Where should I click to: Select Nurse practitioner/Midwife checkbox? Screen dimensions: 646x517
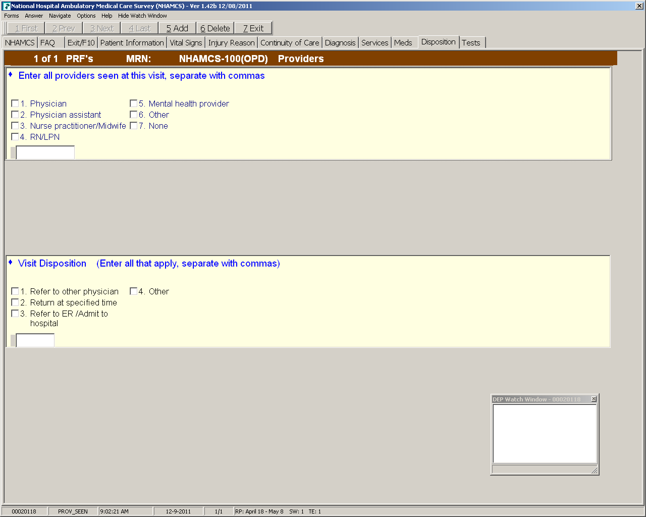[x=15, y=126]
